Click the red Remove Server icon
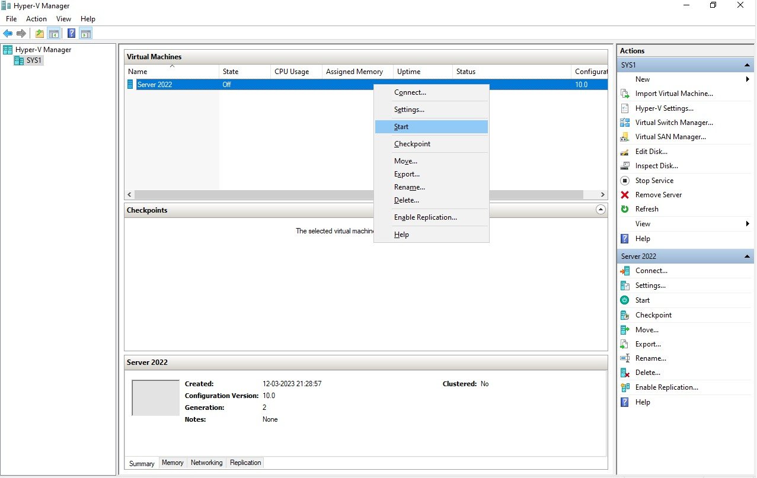 [x=625, y=195]
